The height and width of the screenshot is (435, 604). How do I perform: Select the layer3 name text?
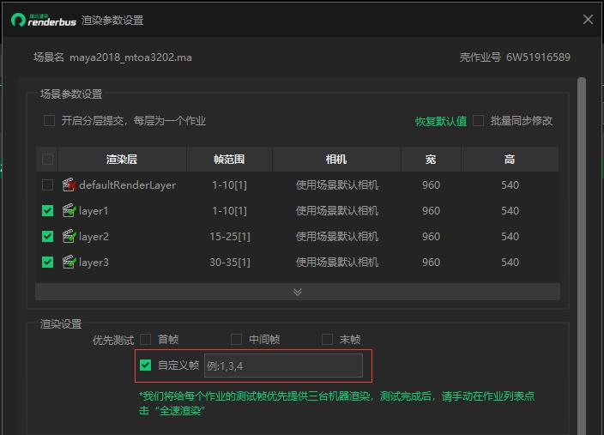(x=94, y=263)
